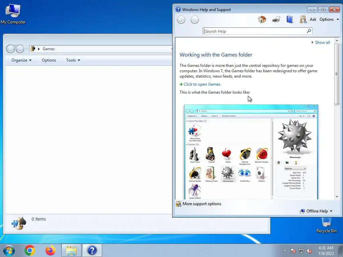Select the Recycle Bin desktop icon
The width and height of the screenshot is (343, 257).
click(326, 226)
